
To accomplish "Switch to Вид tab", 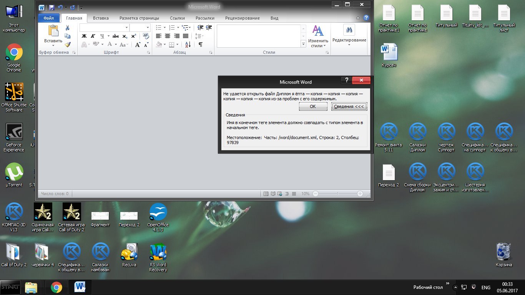I will point(274,18).
